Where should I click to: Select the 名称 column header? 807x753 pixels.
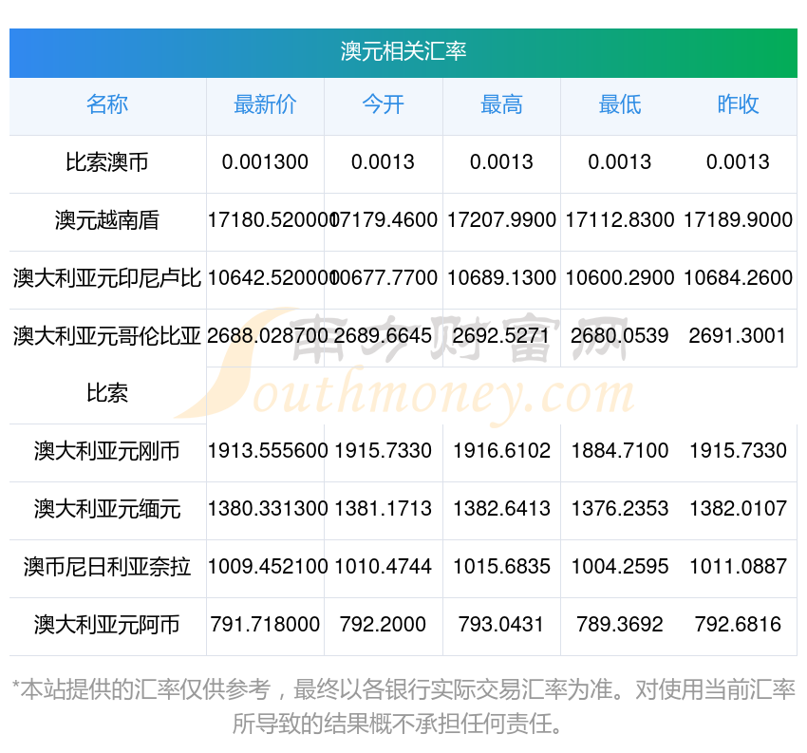[x=107, y=104]
